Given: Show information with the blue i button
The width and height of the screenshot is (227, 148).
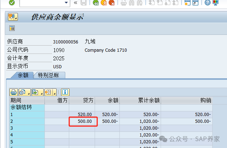Looking at the screenshot, I should [x=65, y=92].
